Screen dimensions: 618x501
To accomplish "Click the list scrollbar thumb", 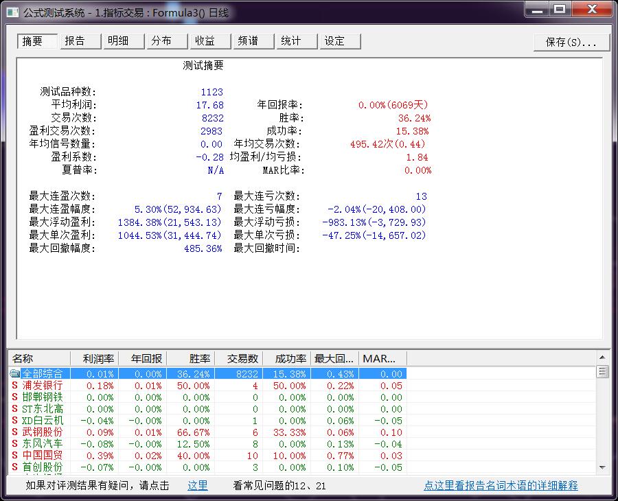I will (602, 371).
